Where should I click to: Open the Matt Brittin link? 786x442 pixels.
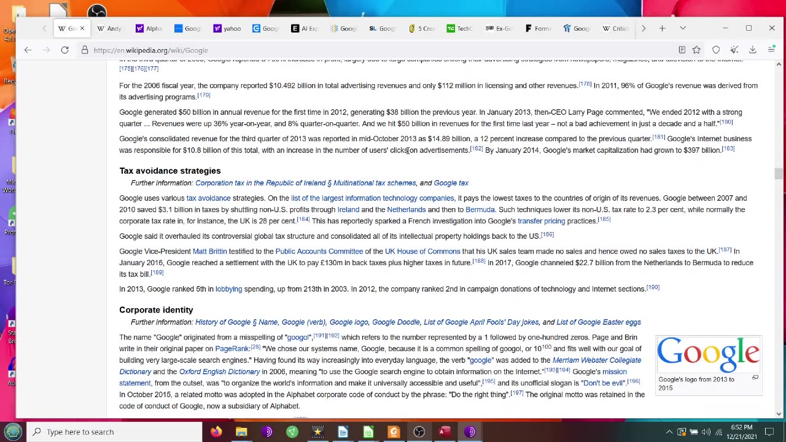(x=209, y=251)
